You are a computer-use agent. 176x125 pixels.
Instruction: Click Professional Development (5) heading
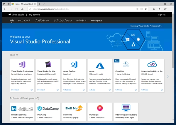(x=24, y=98)
